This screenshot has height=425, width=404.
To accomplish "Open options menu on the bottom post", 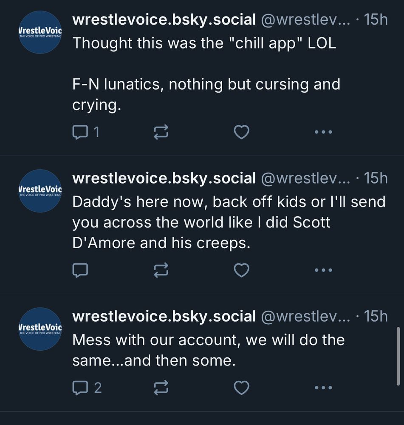I will coord(323,387).
